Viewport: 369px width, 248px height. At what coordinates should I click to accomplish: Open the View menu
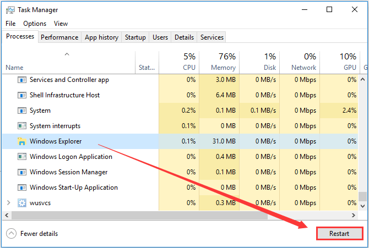[x=61, y=24]
